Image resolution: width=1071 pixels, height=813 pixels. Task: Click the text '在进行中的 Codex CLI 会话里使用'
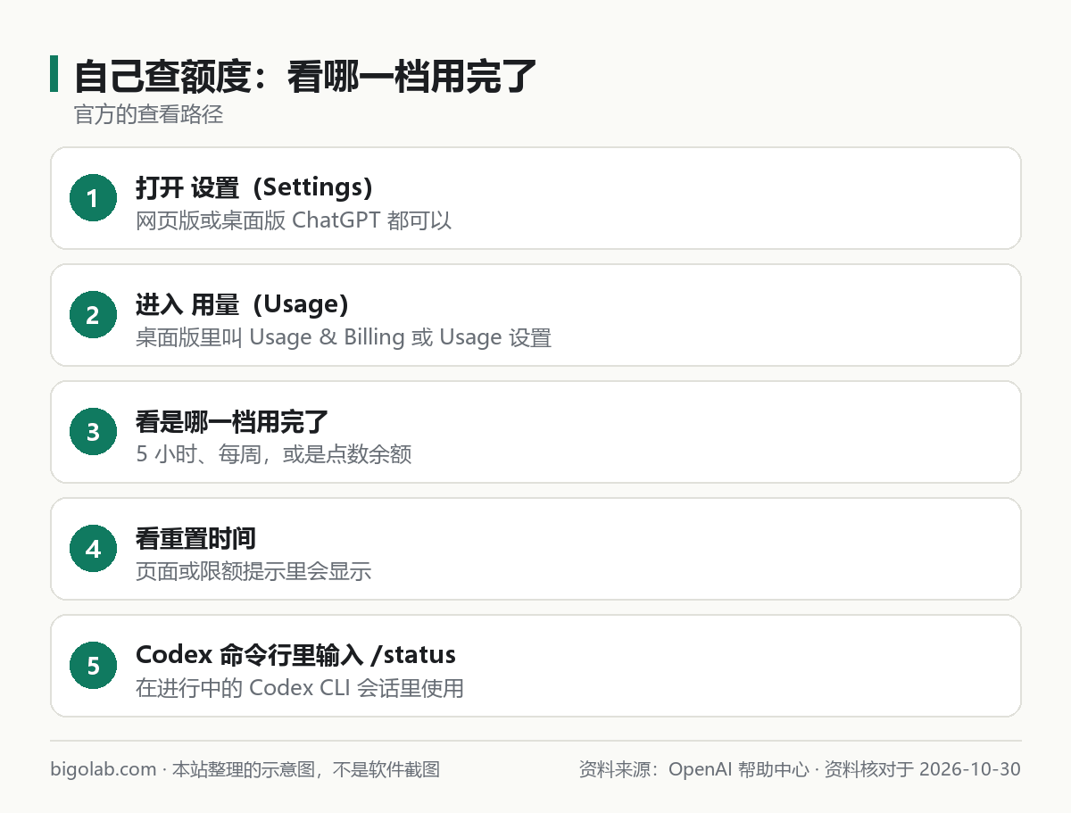pos(300,689)
